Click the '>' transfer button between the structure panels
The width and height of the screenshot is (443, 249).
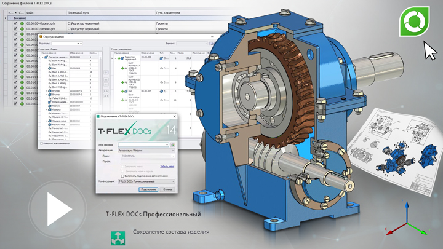[x=106, y=73]
